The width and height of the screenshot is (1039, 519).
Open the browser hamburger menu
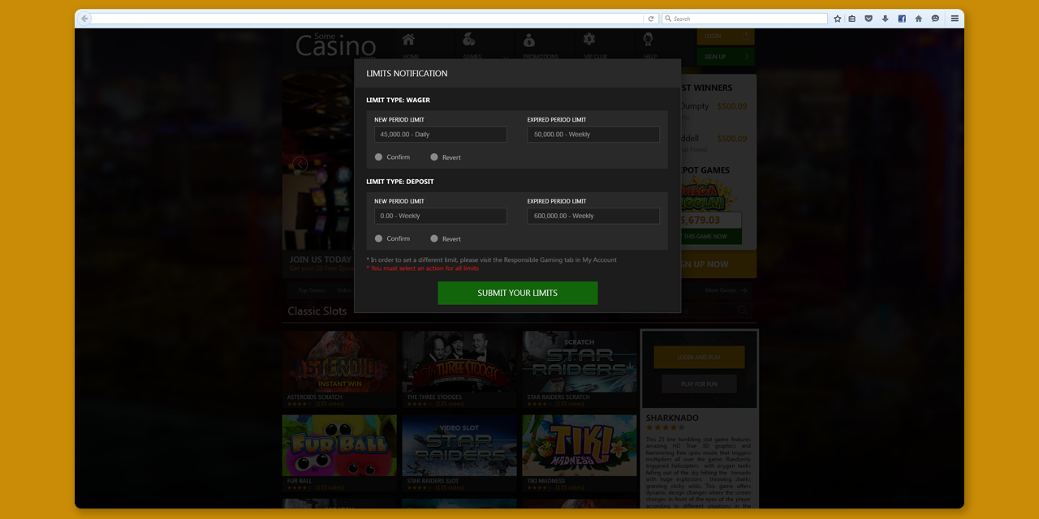(x=955, y=19)
